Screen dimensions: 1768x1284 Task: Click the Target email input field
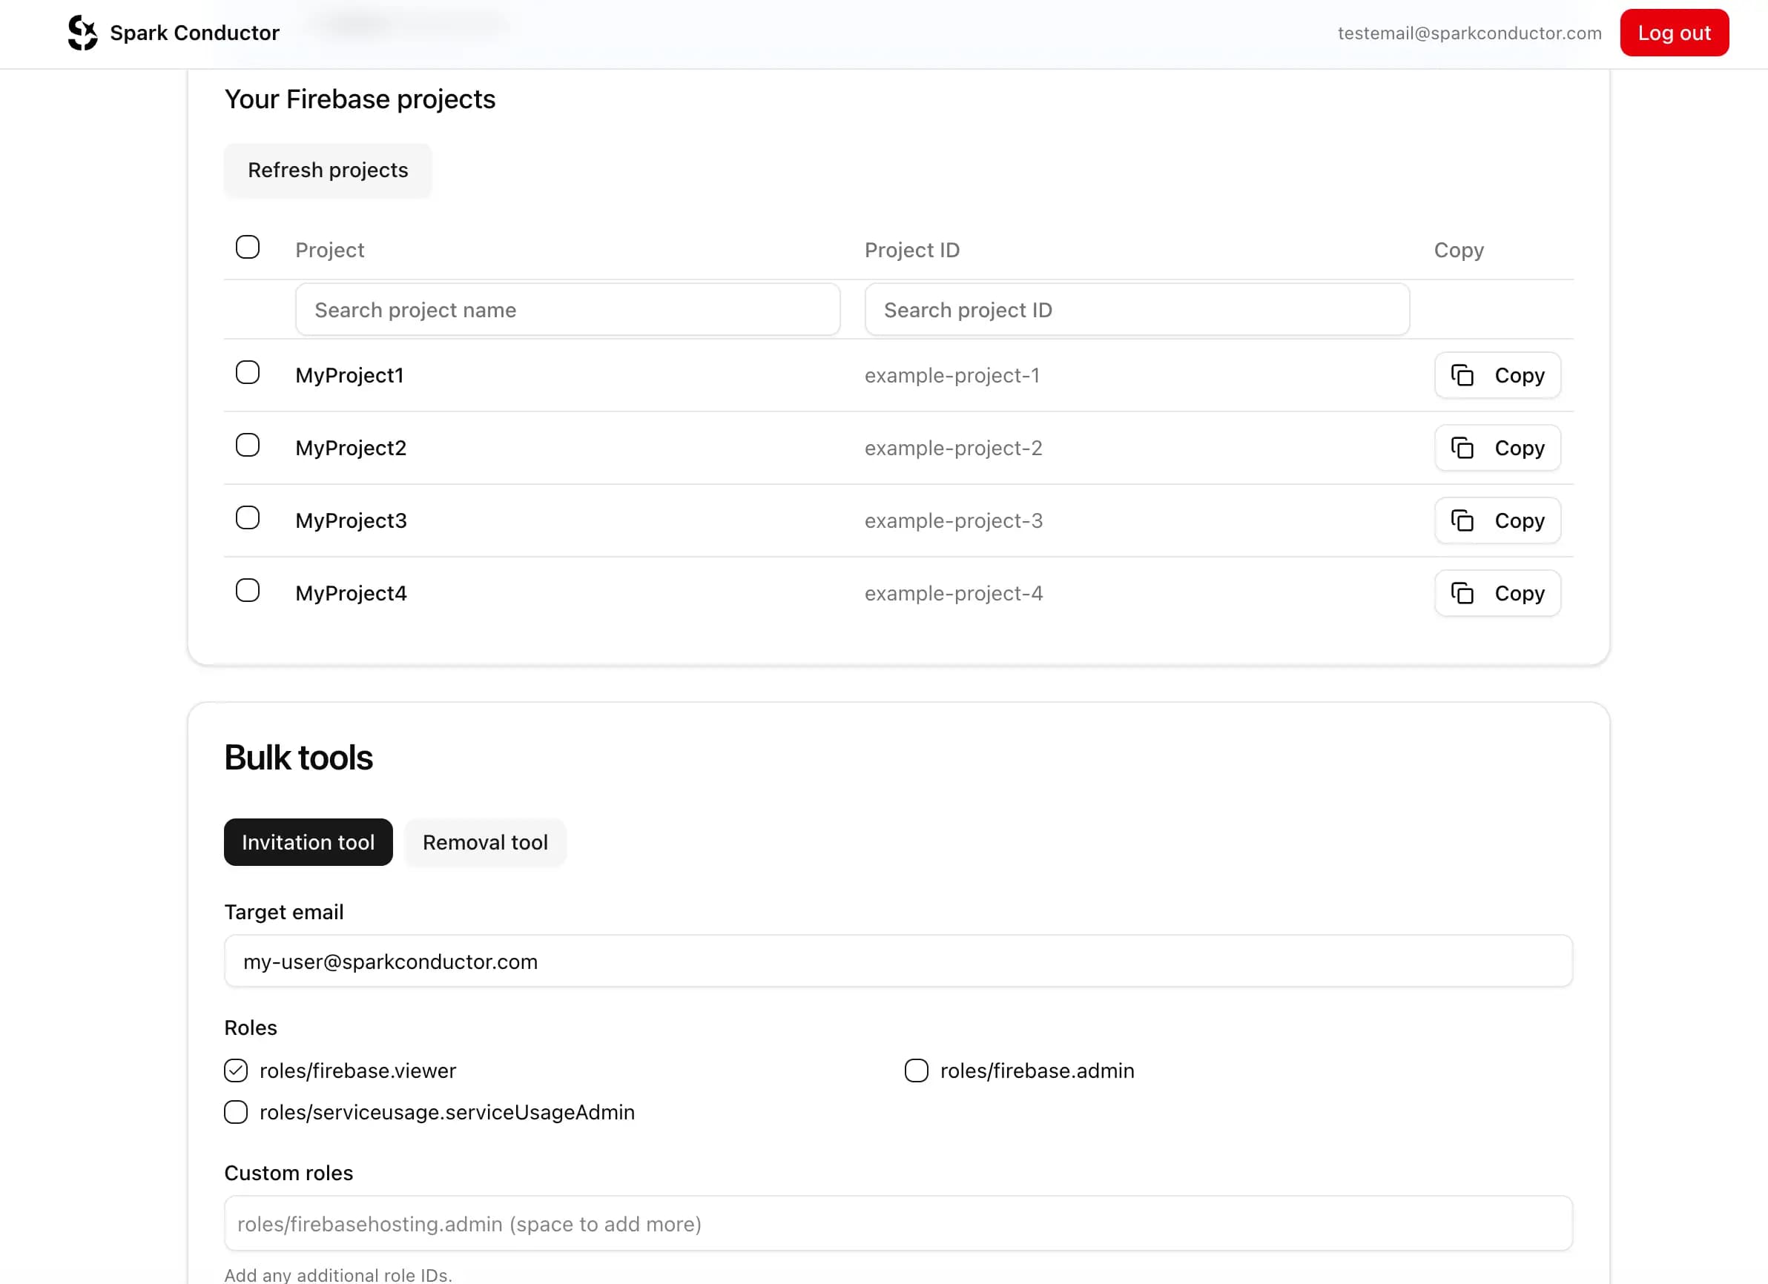(x=897, y=962)
